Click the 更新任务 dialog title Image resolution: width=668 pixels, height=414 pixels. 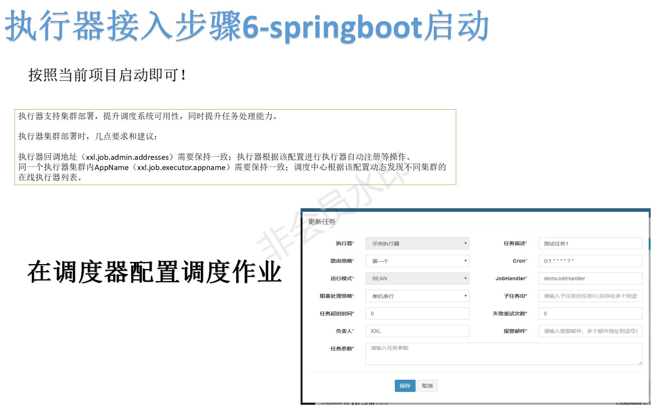coord(321,222)
